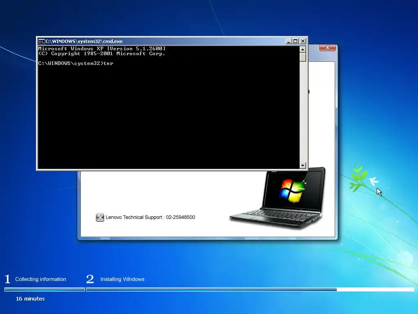
Task: Click the cmd.exe title bar icon
Action: (x=41, y=41)
